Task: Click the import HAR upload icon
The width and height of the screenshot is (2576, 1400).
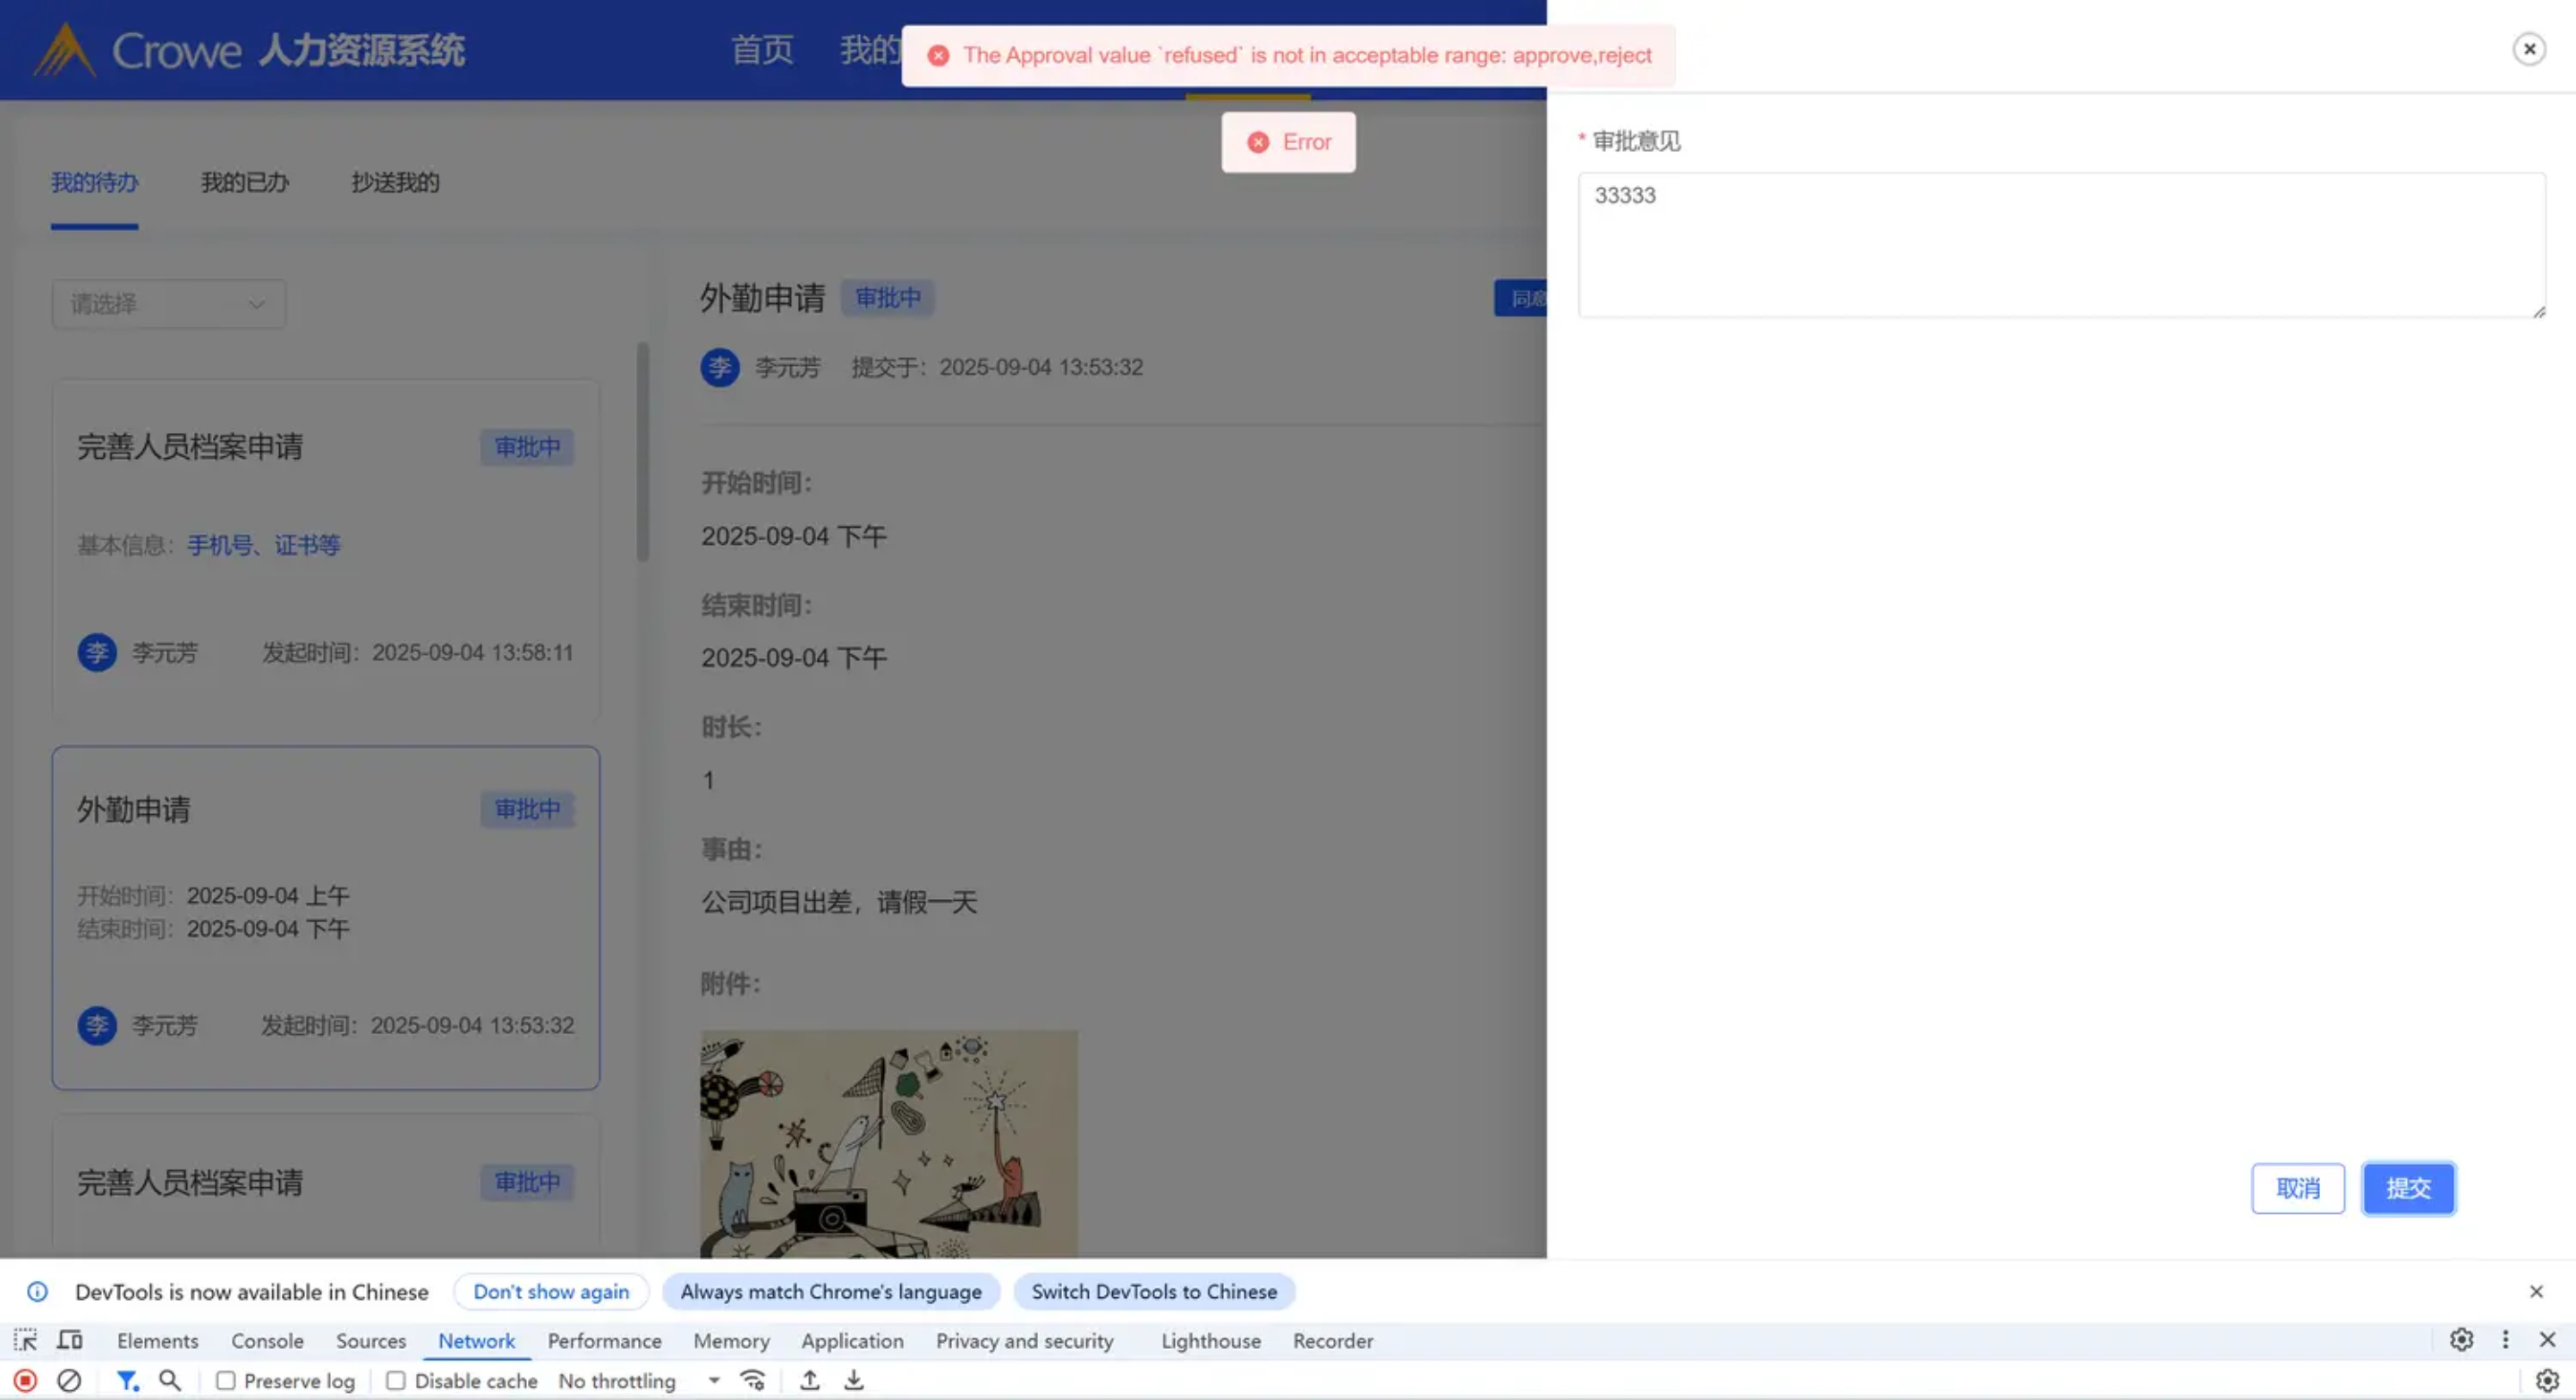Action: click(810, 1381)
